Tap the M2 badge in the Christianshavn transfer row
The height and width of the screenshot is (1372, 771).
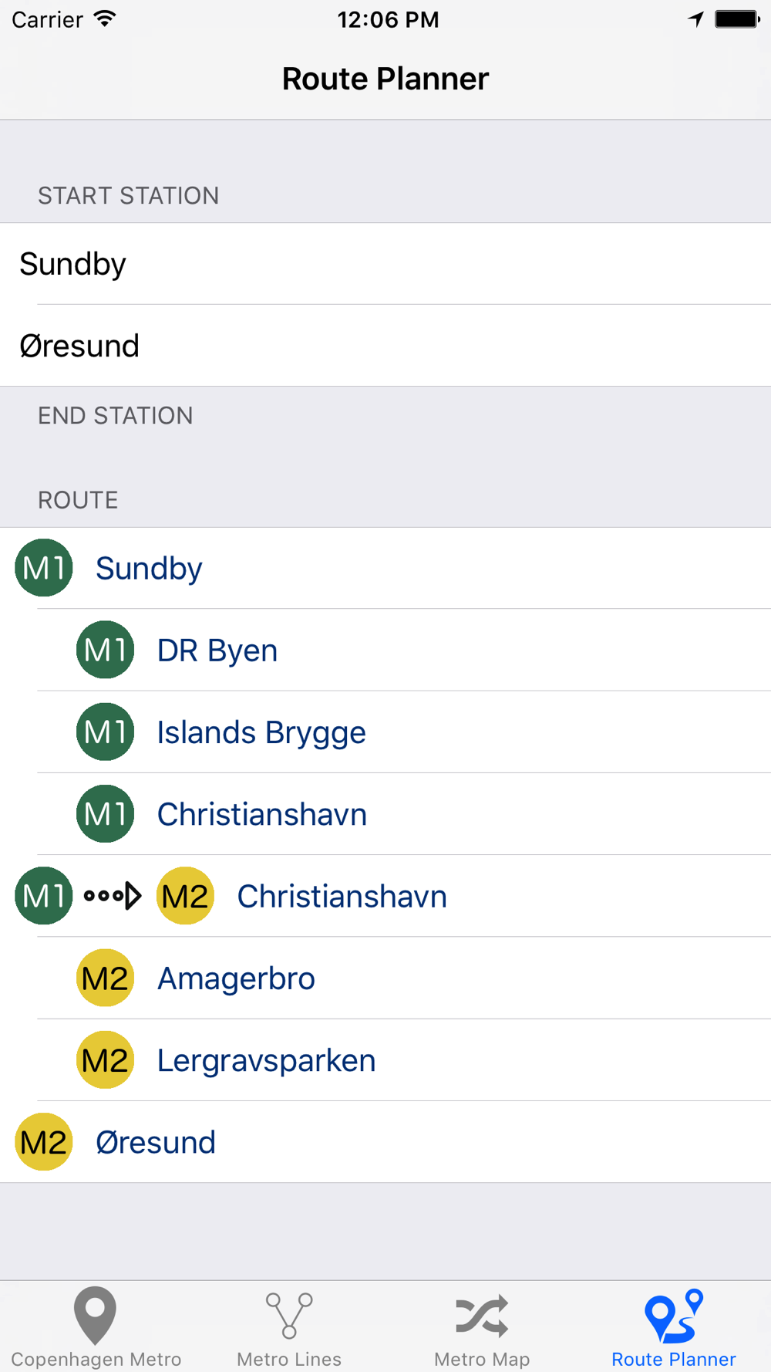185,896
